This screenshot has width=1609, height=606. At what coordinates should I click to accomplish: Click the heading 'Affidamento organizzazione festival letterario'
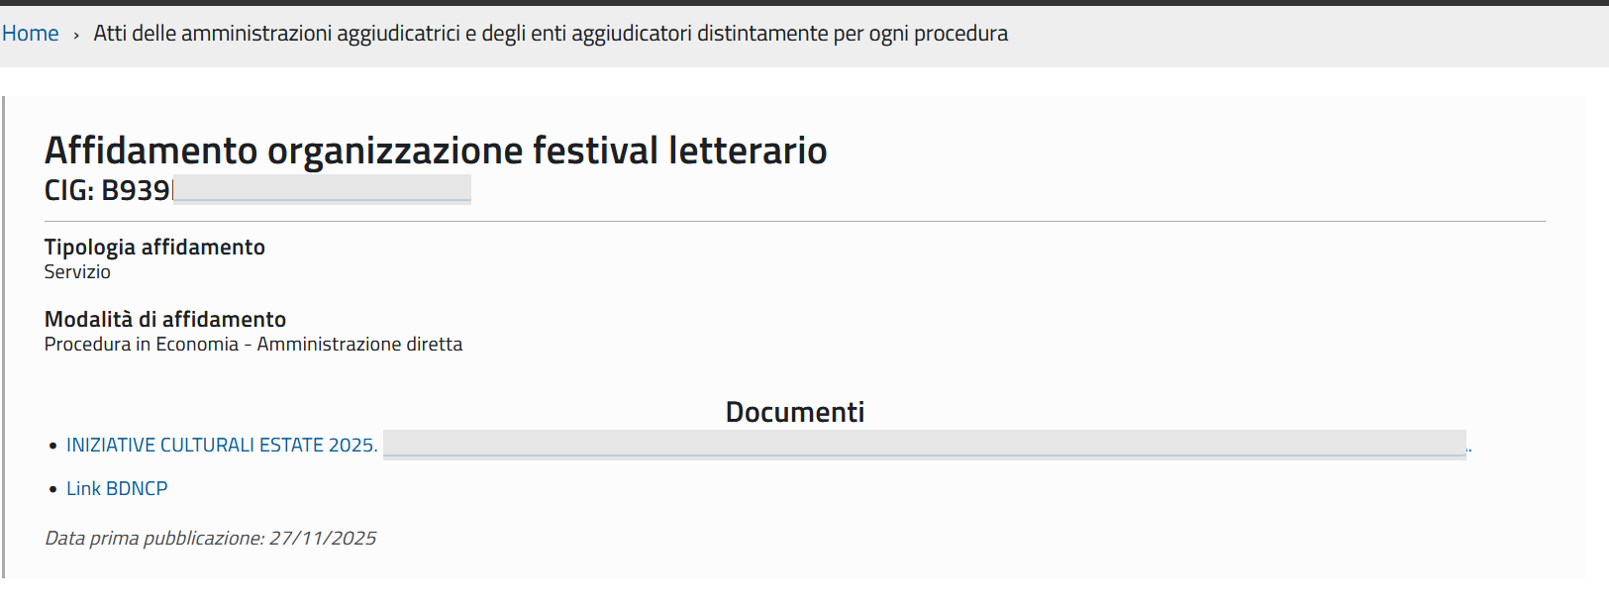(x=436, y=151)
